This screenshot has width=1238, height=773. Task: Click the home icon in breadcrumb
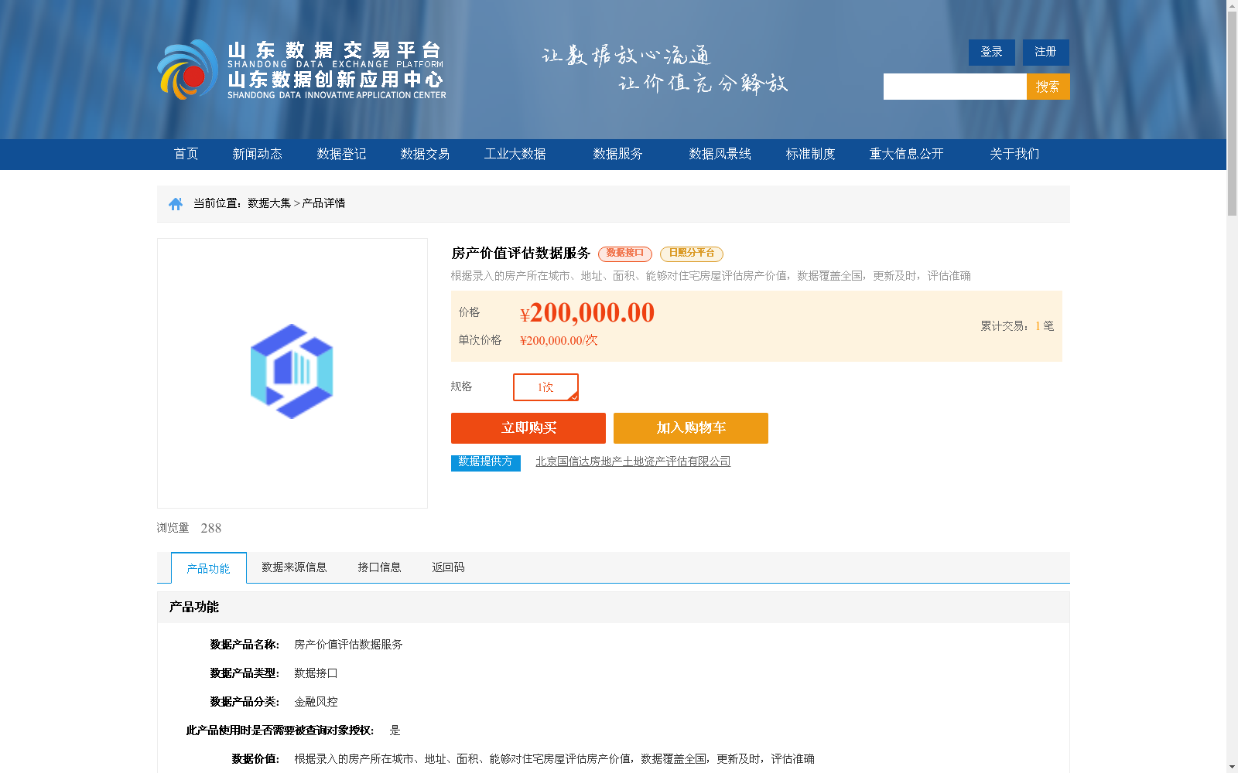[176, 203]
